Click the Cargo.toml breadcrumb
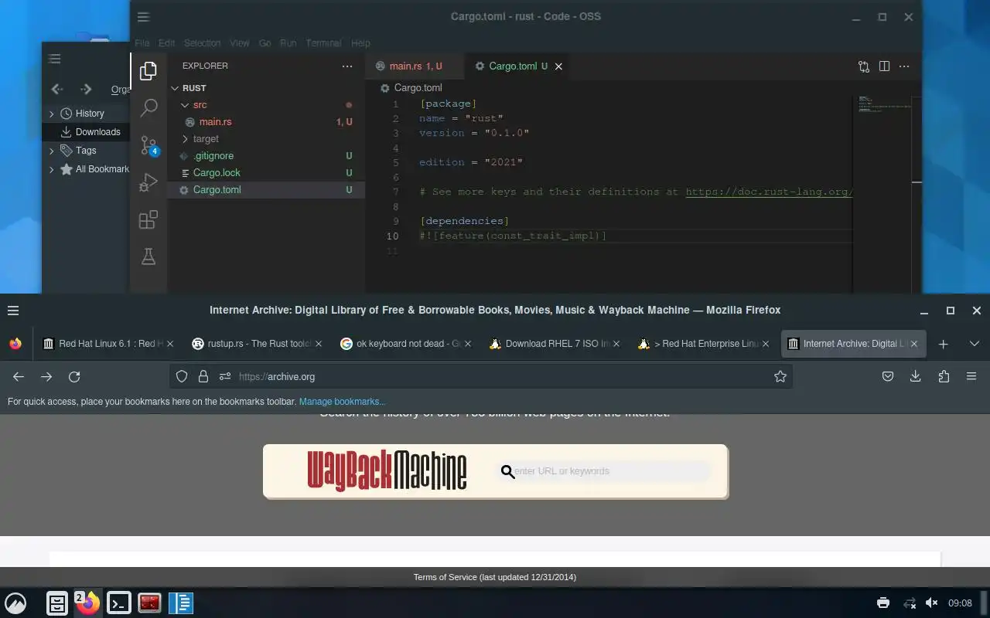990x618 pixels. 411,88
